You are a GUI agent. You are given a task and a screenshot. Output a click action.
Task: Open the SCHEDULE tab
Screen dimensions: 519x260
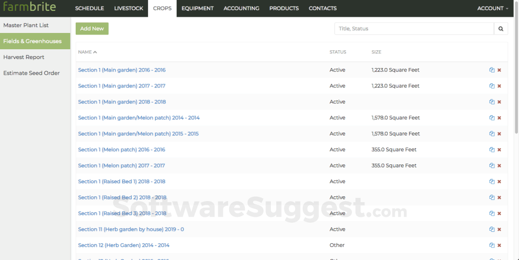pos(89,8)
